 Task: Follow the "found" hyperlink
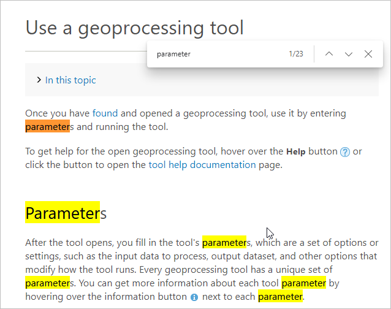click(x=105, y=113)
